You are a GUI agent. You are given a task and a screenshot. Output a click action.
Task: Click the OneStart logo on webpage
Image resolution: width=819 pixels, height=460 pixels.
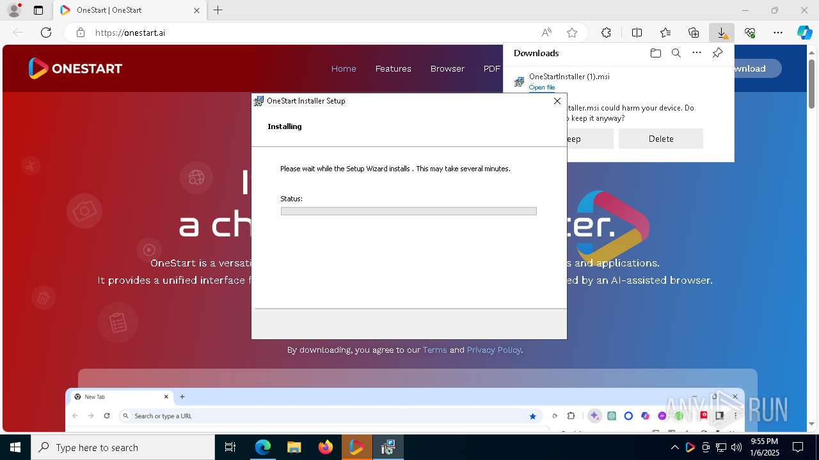tap(76, 68)
